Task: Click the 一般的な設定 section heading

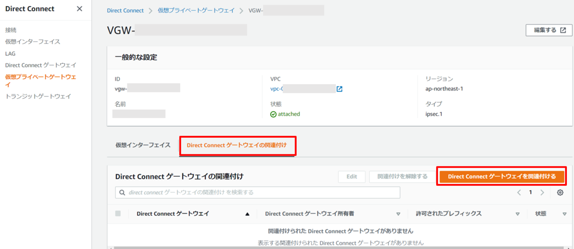Action: pos(136,57)
